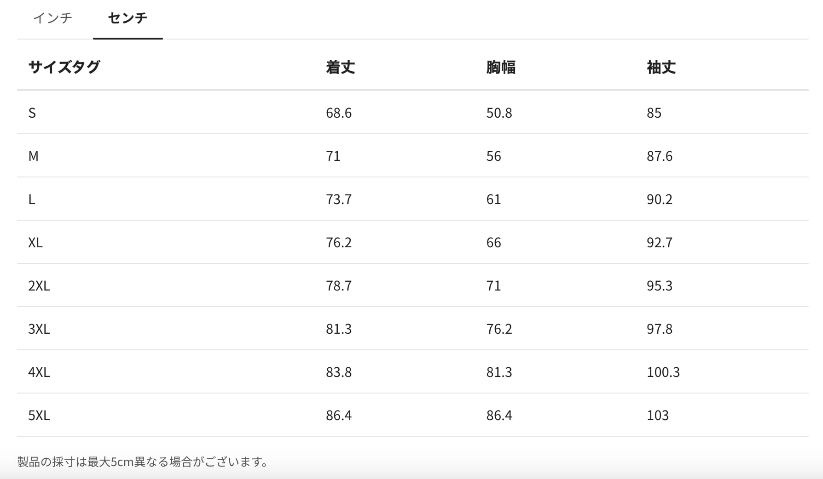
Task: Select the センチ tab
Action: click(128, 18)
